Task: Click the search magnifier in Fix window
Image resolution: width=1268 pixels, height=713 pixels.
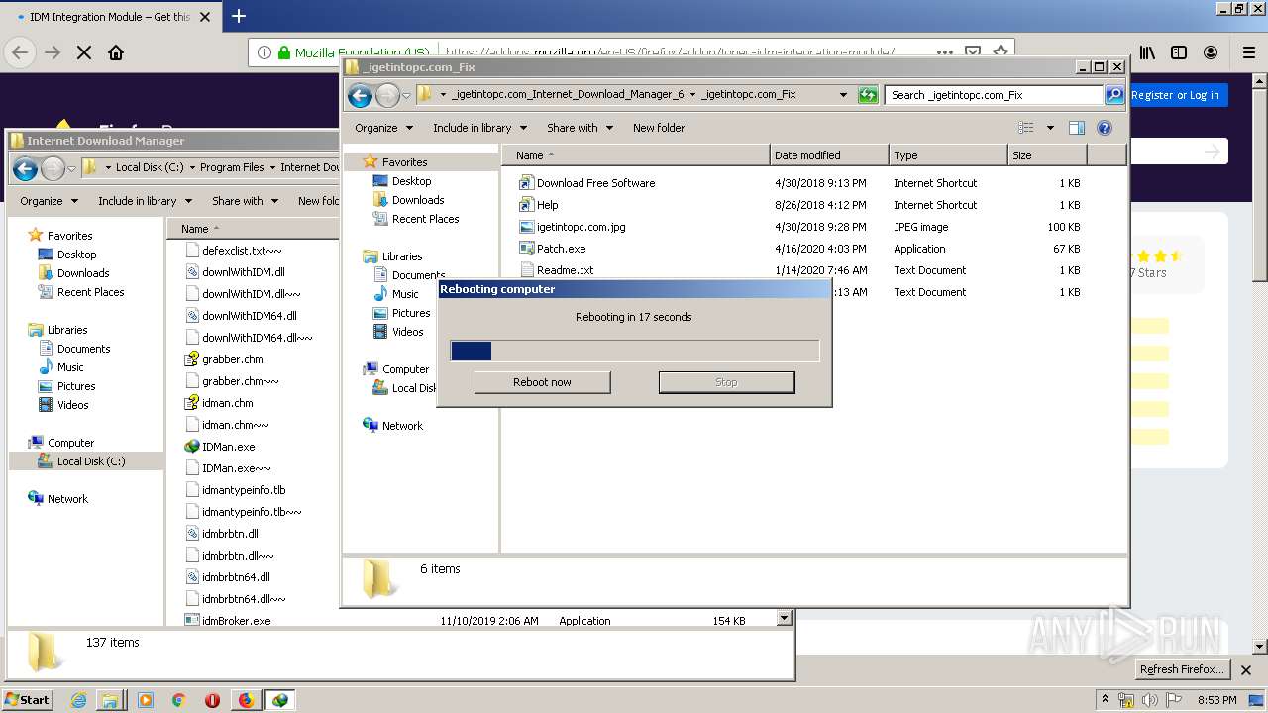Action: (x=1114, y=95)
